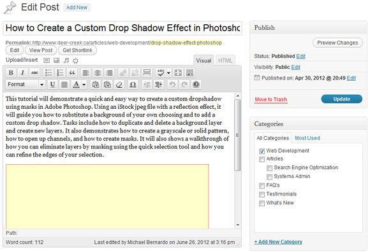This screenshot has width=370, height=252.
Task: Toggle bold formatting in editor toolbar
Action: tap(11, 73)
